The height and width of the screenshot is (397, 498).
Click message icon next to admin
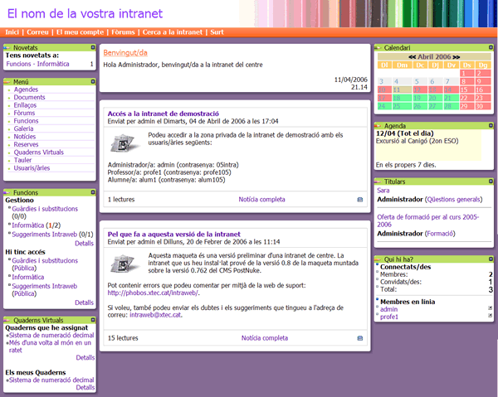[x=490, y=309]
